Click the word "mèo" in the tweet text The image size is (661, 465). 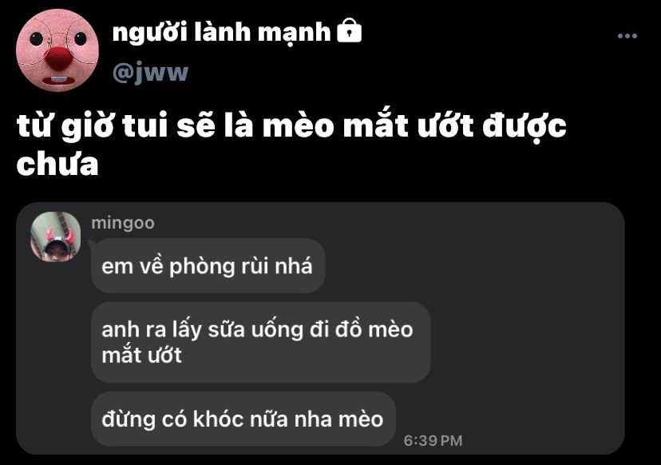pyautogui.click(x=299, y=126)
